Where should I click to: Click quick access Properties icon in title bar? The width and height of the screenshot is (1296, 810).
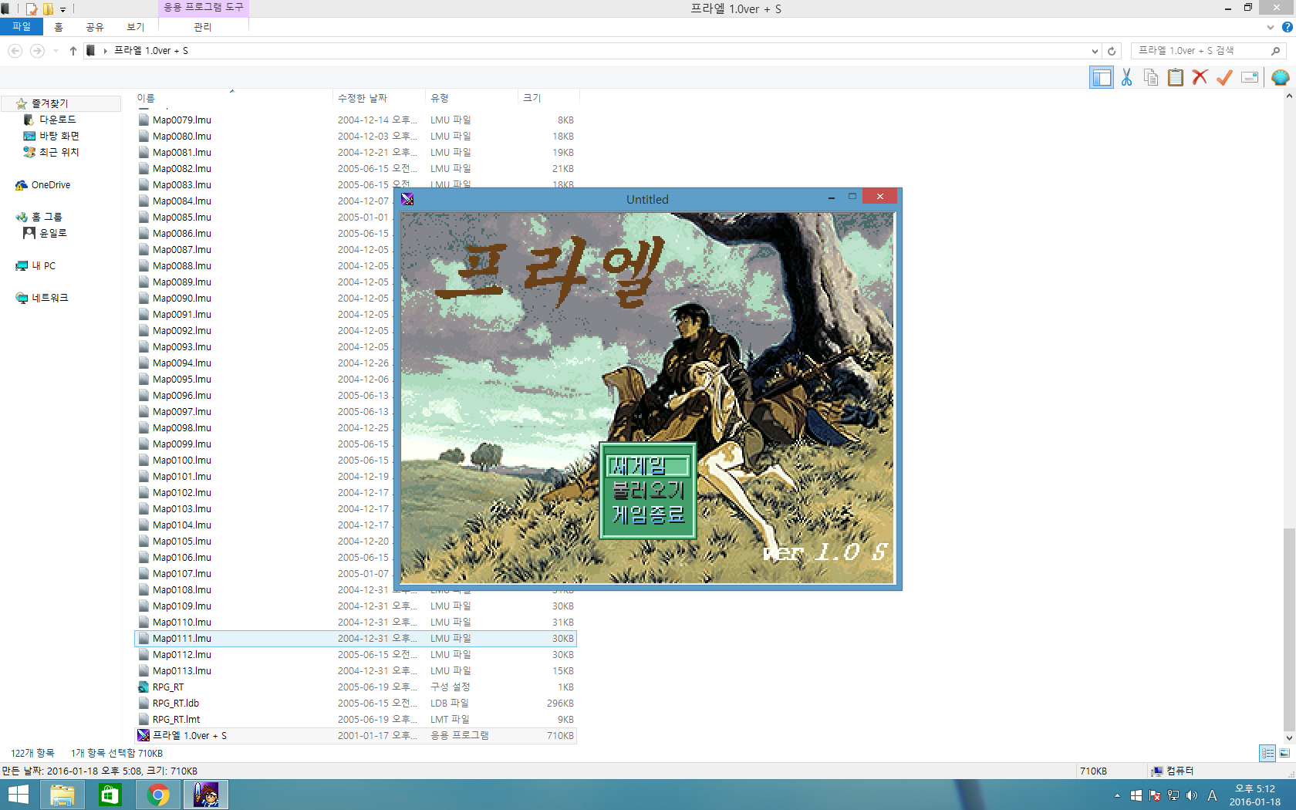click(x=32, y=9)
